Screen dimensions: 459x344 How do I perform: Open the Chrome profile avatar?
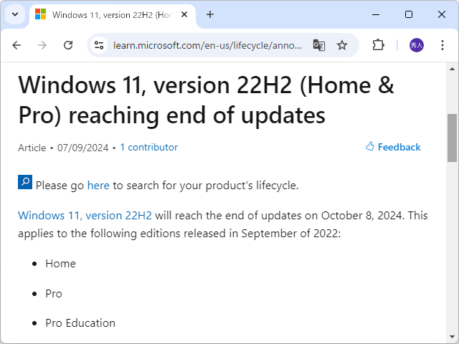[417, 45]
